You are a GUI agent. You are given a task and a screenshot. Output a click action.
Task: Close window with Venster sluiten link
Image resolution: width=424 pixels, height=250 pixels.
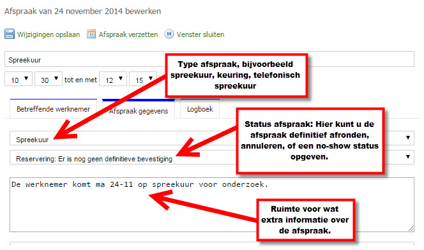(201, 34)
